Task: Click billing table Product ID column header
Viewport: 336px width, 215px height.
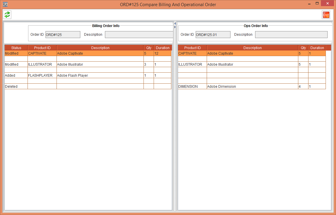Action: pyautogui.click(x=42, y=48)
